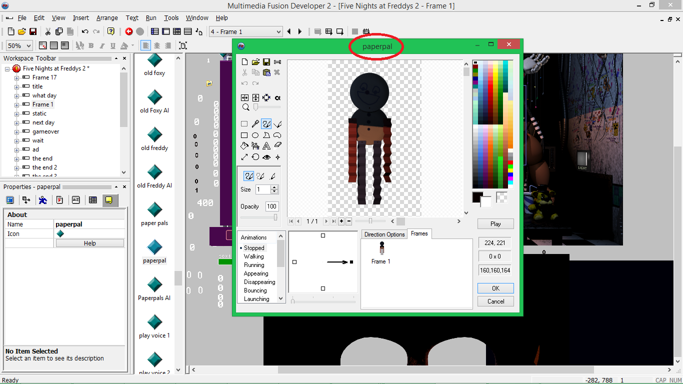The width and height of the screenshot is (683, 384).
Task: Expand the 'title' tree node
Action: pyautogui.click(x=16, y=86)
